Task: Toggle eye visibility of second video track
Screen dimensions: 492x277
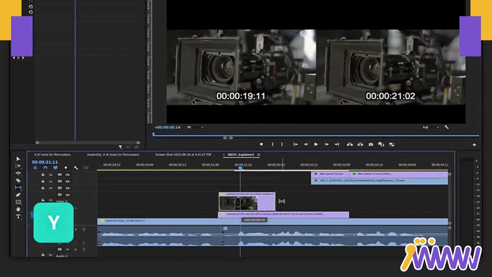Action: click(68, 181)
